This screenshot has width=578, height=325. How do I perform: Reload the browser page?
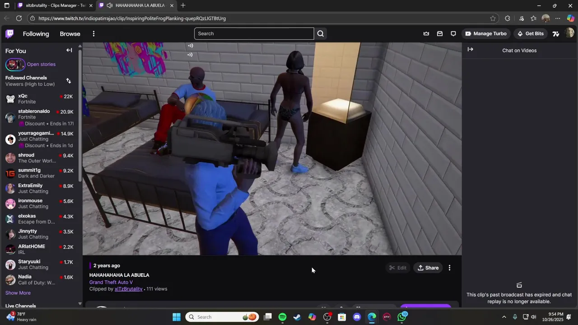pyautogui.click(x=19, y=19)
